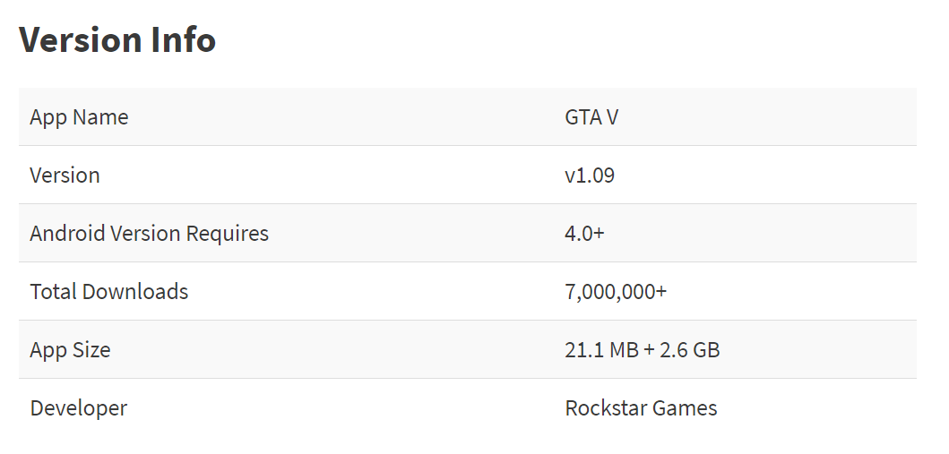This screenshot has width=949, height=454.
Task: Select the App Size label
Action: point(70,350)
